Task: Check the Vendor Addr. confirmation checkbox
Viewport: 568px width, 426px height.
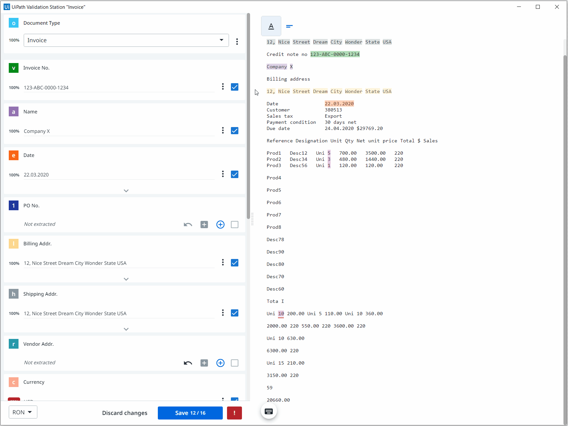Action: pos(235,363)
